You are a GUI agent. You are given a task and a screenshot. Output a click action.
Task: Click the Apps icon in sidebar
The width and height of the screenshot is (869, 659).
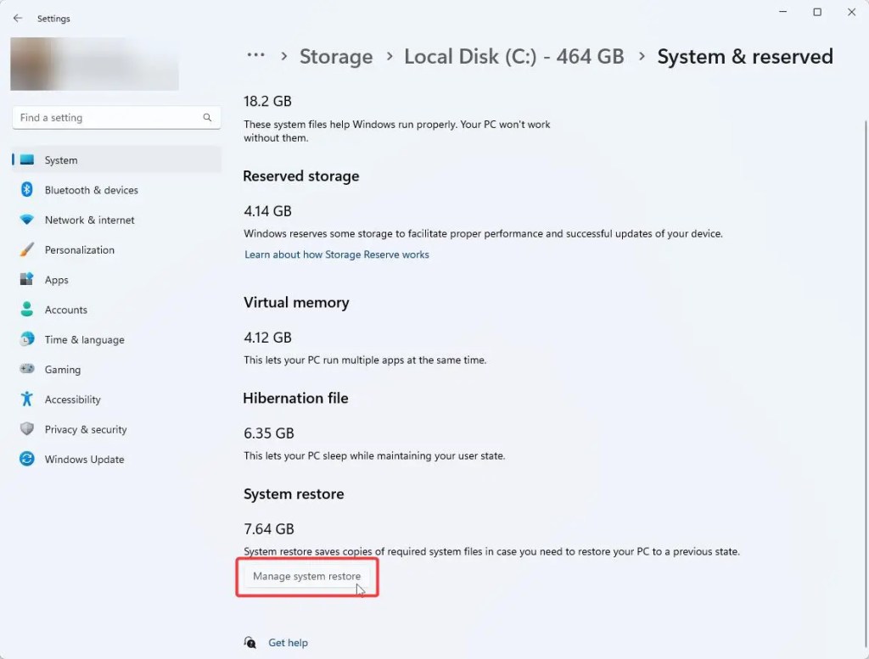tap(26, 280)
